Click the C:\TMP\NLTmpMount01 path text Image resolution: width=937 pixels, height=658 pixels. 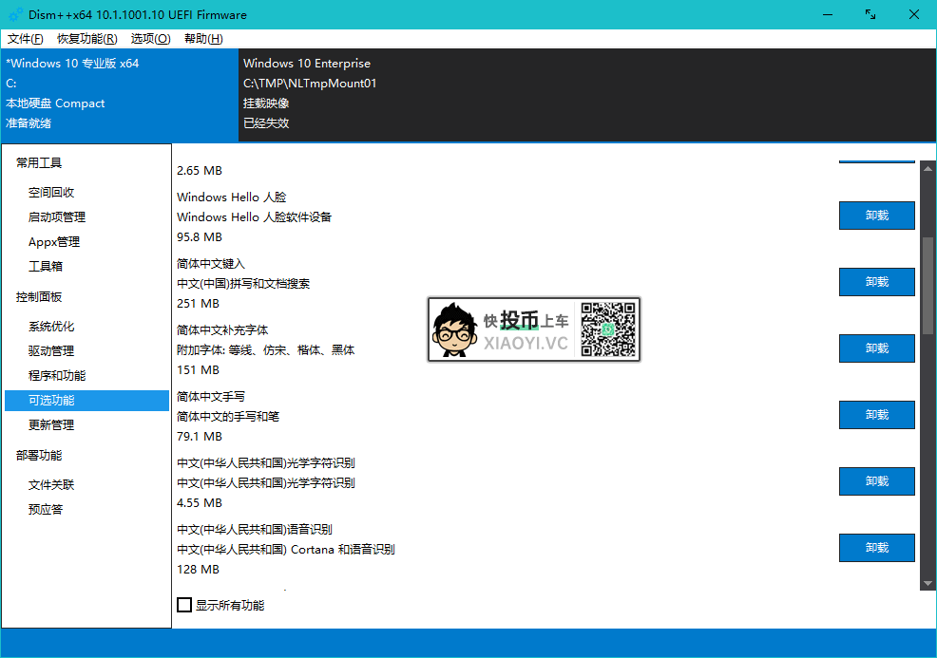310,83
